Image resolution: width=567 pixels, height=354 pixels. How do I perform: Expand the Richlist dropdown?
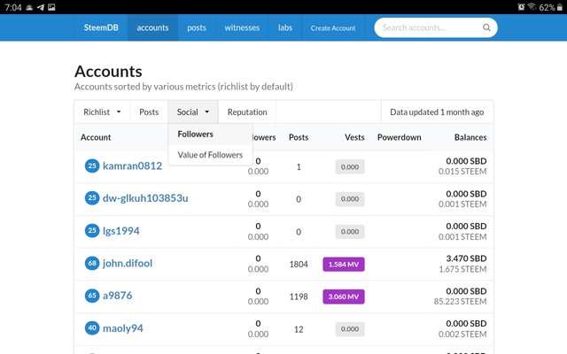[x=101, y=112]
